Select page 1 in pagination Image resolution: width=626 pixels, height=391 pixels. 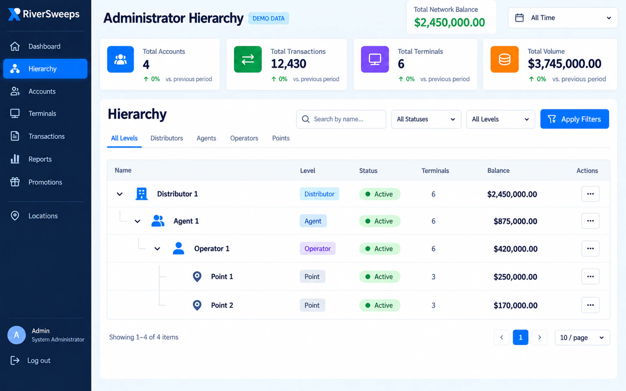pos(520,337)
